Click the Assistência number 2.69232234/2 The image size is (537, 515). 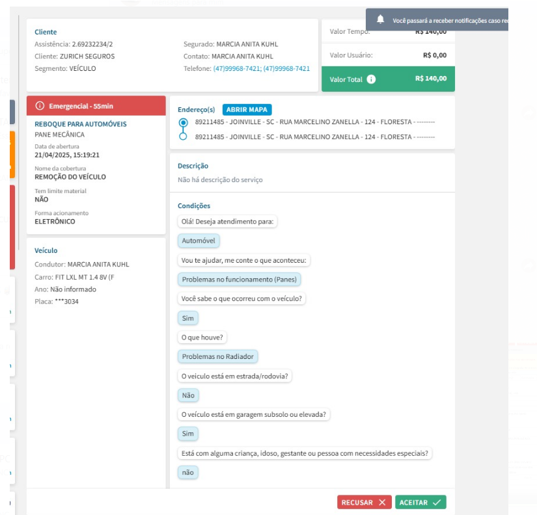coord(92,44)
